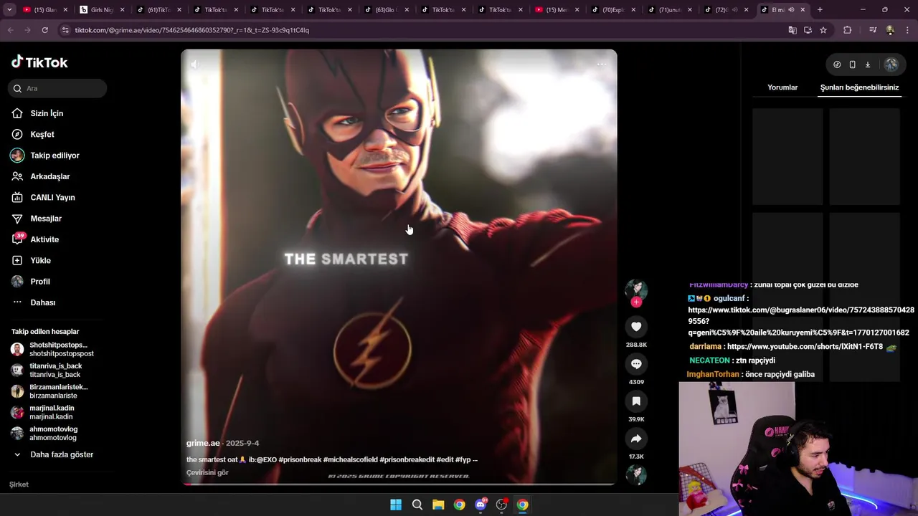Open Chrome extensions puzzle icon
This screenshot has height=516, width=918.
coord(847,30)
